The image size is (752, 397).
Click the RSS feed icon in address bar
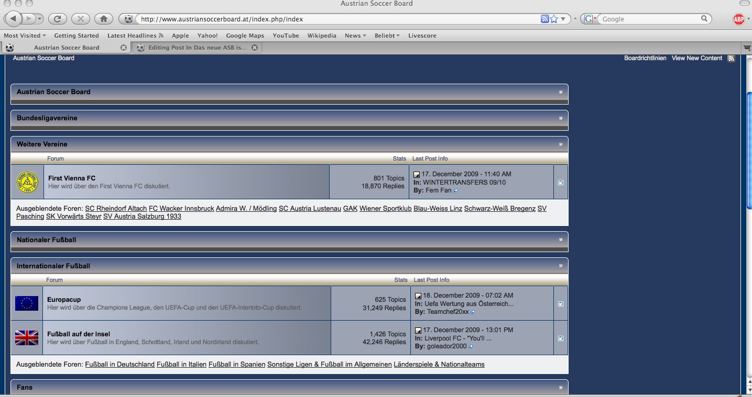[544, 19]
